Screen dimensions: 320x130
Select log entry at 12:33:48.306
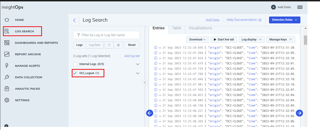[224, 116]
